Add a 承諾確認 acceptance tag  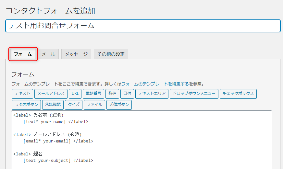[53, 105]
